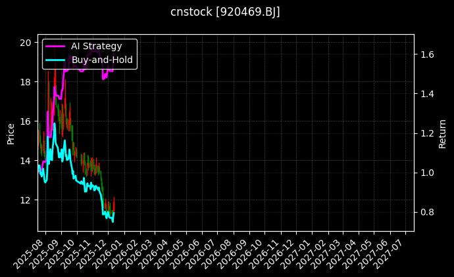
Task: Click the 12 value on Price axis
Action: 26,200
